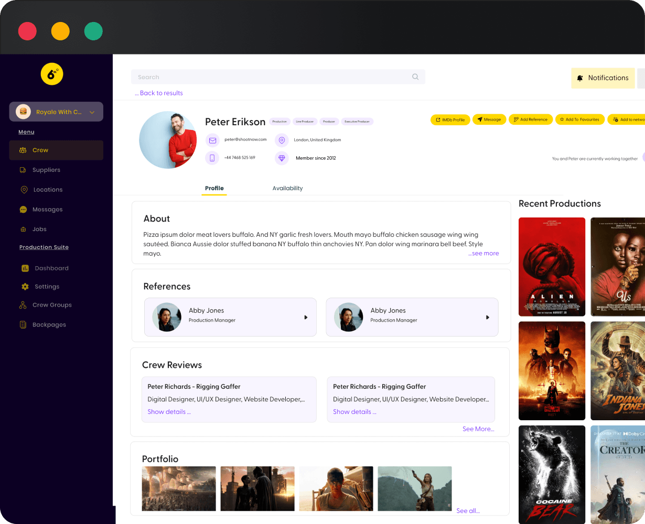Click the Suppliers truck icon
This screenshot has width=645, height=524.
[x=23, y=170]
